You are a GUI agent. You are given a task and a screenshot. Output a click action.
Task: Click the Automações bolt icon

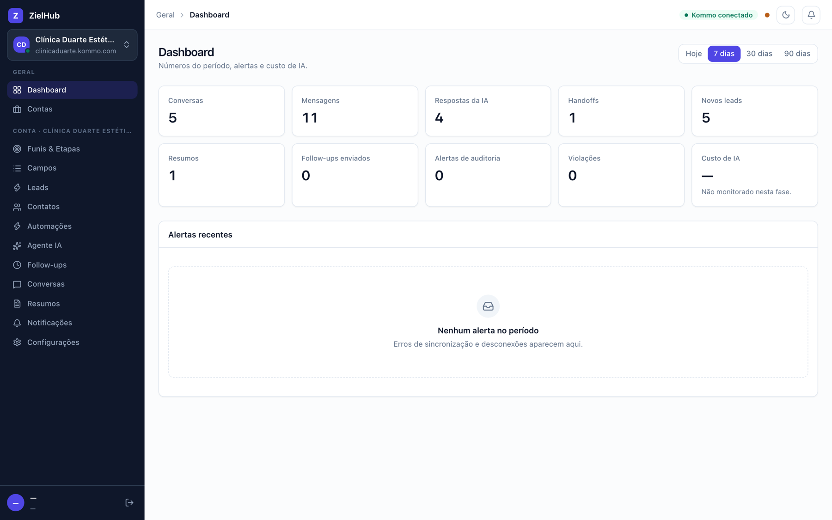17,226
